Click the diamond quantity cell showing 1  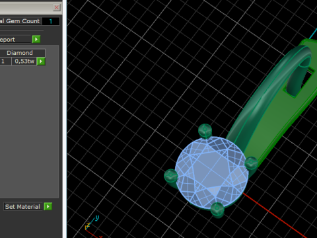(x=5, y=61)
